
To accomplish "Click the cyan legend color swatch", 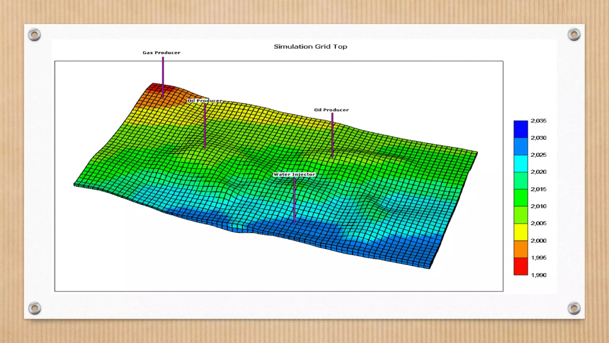I will click(x=521, y=163).
